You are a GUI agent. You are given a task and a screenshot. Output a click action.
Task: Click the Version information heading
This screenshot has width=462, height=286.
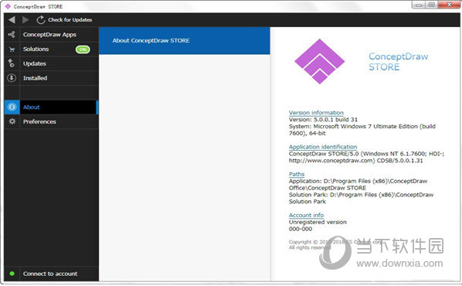click(316, 113)
